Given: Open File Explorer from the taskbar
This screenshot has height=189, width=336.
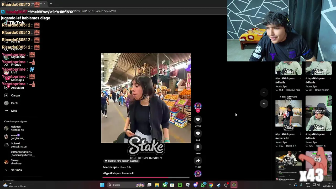Looking at the screenshot, I should tap(157, 185).
